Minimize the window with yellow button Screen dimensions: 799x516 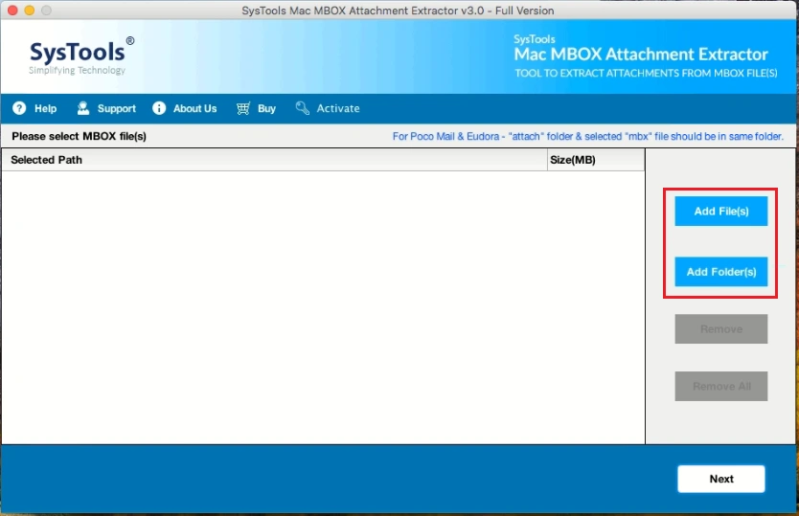pos(30,11)
